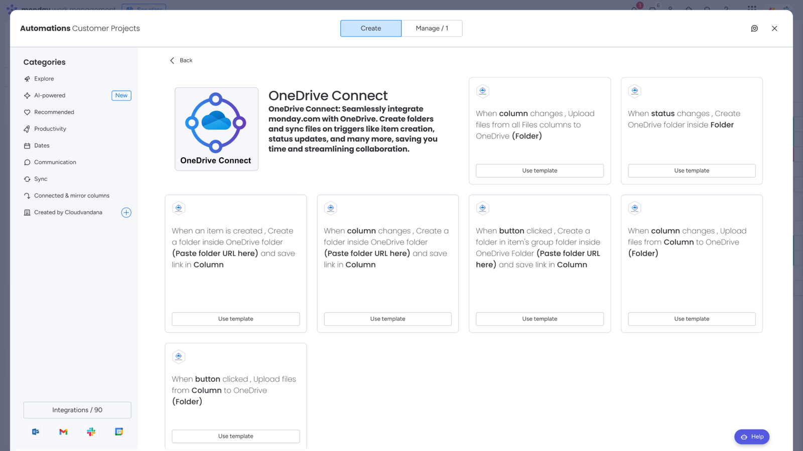Click the OneDrive Connect logo thumbnail

[x=216, y=129]
